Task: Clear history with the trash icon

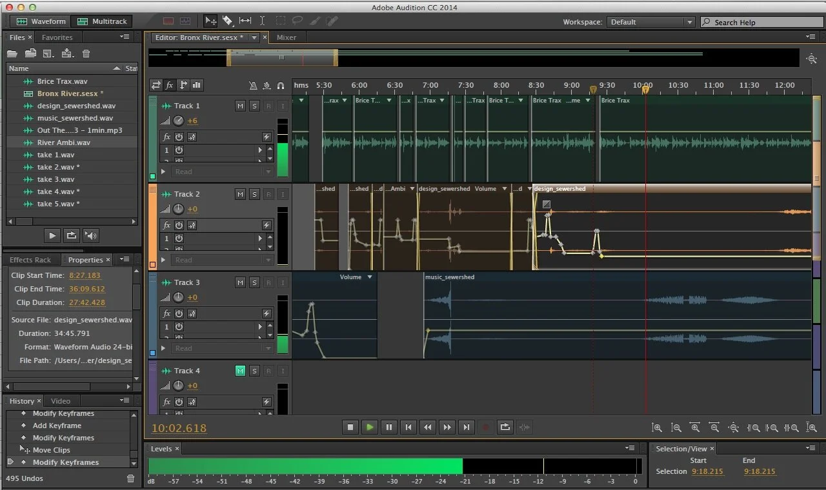Action: (x=131, y=478)
